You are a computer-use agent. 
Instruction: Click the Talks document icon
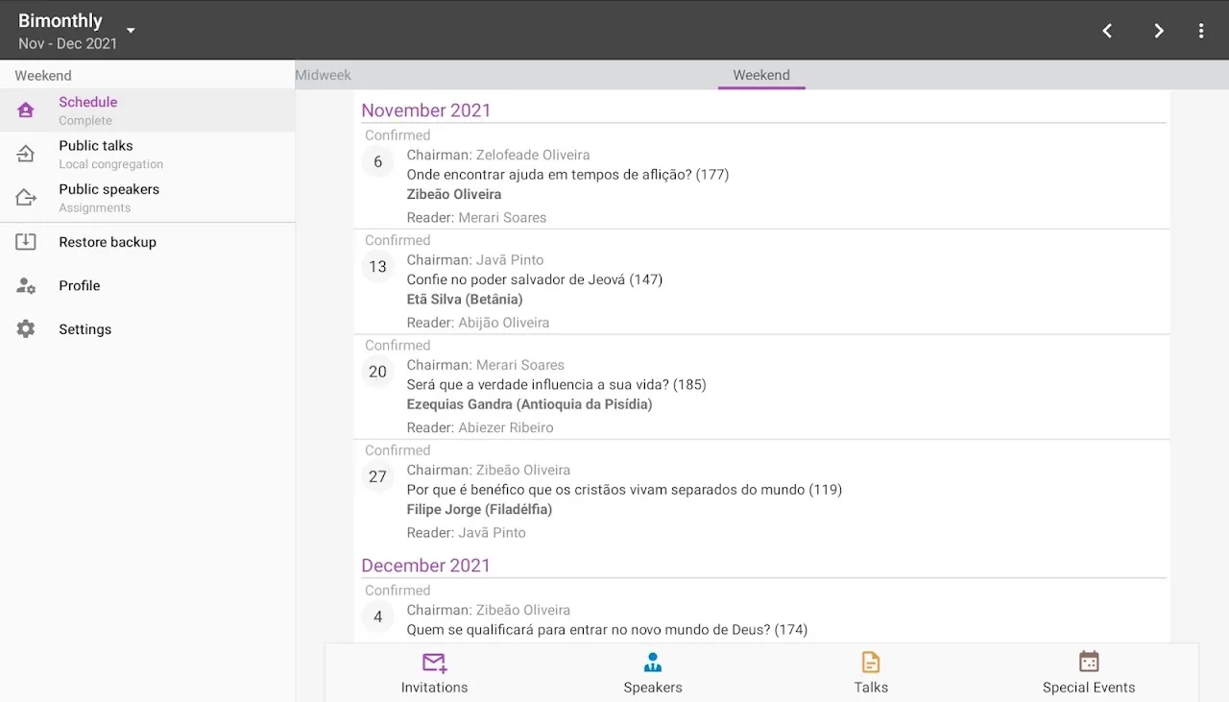[871, 663]
